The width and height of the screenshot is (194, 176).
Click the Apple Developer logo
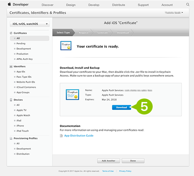tap(18, 5)
